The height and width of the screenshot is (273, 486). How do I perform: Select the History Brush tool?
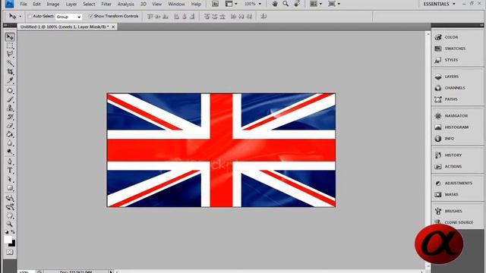pyautogui.click(x=10, y=117)
